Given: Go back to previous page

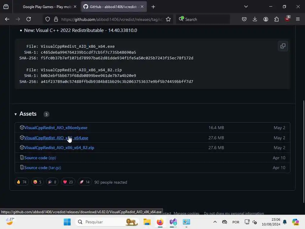Looking at the screenshot, I should click(x=7, y=19).
